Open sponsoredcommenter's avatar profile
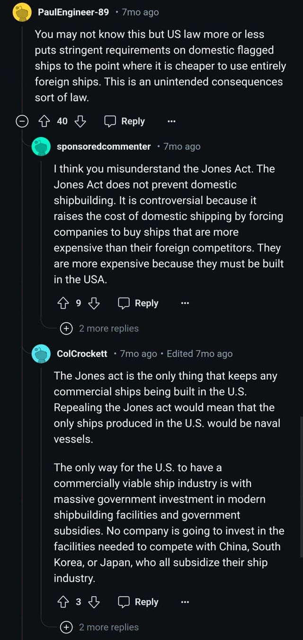This screenshot has height=640, width=303. [41, 147]
